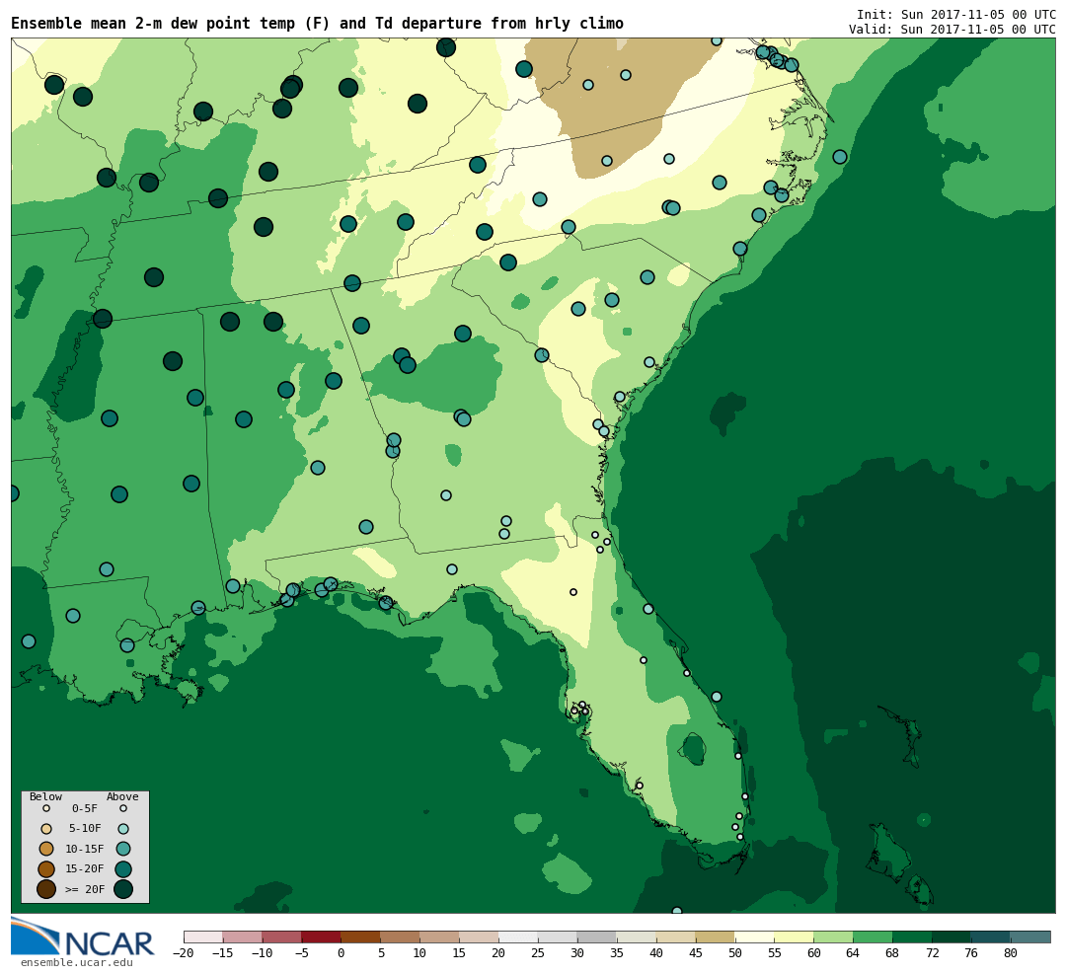Click the Above >= 20F dark green circle
The width and height of the screenshot is (1066, 975).
coord(123,889)
